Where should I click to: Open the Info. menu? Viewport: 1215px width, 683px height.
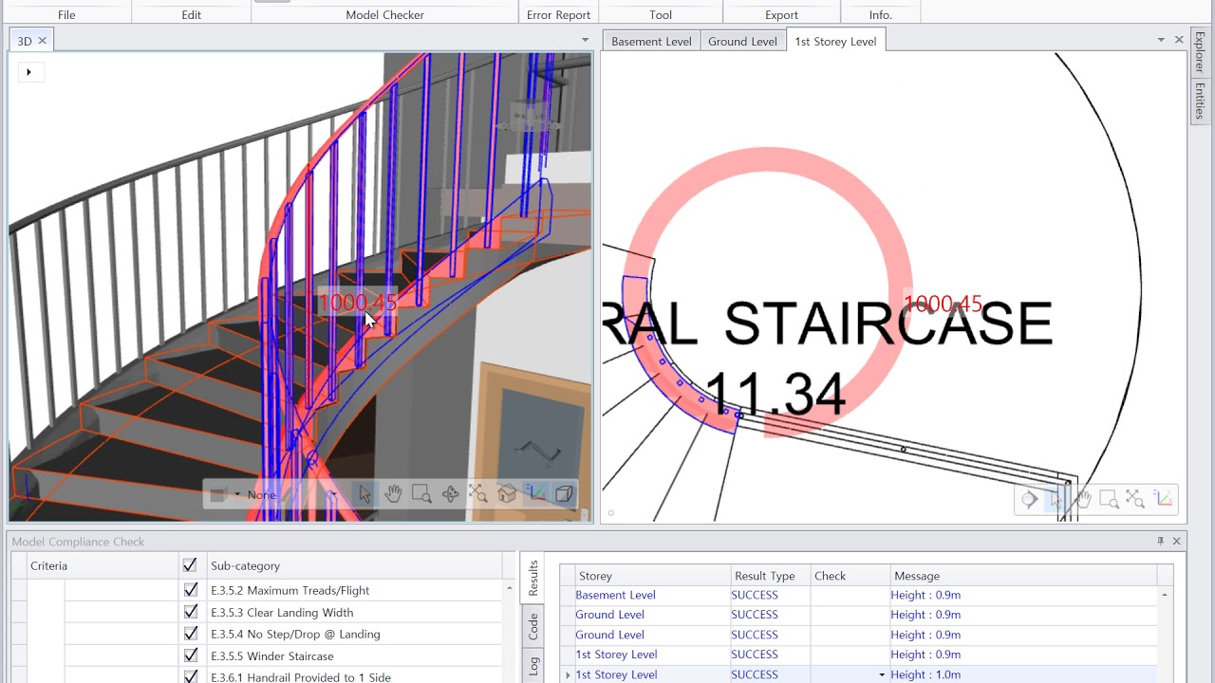880,14
